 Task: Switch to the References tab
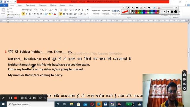pos(42,5)
